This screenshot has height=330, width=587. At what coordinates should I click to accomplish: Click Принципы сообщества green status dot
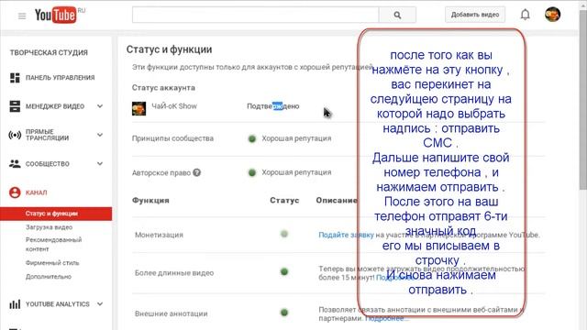252,138
